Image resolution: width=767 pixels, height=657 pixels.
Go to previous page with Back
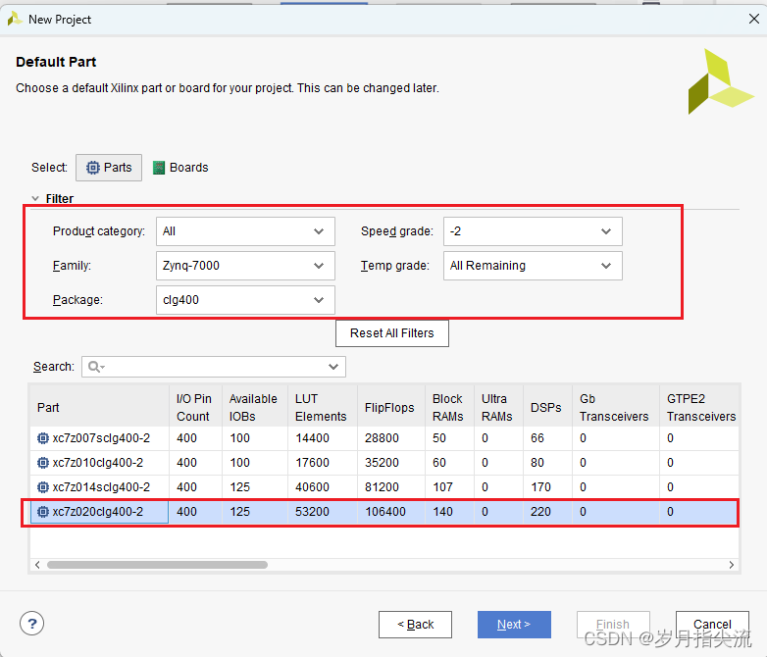click(x=415, y=625)
